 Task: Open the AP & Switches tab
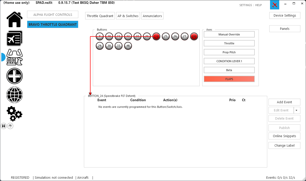[128, 16]
